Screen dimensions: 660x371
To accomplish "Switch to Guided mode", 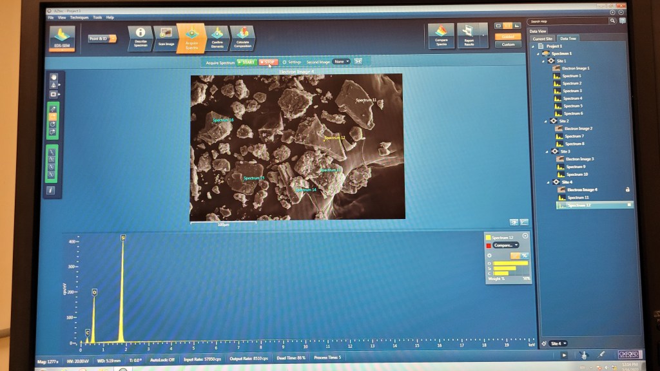I will point(508,37).
